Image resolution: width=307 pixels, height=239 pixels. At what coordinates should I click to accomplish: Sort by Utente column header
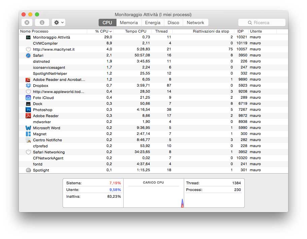coord(262,32)
